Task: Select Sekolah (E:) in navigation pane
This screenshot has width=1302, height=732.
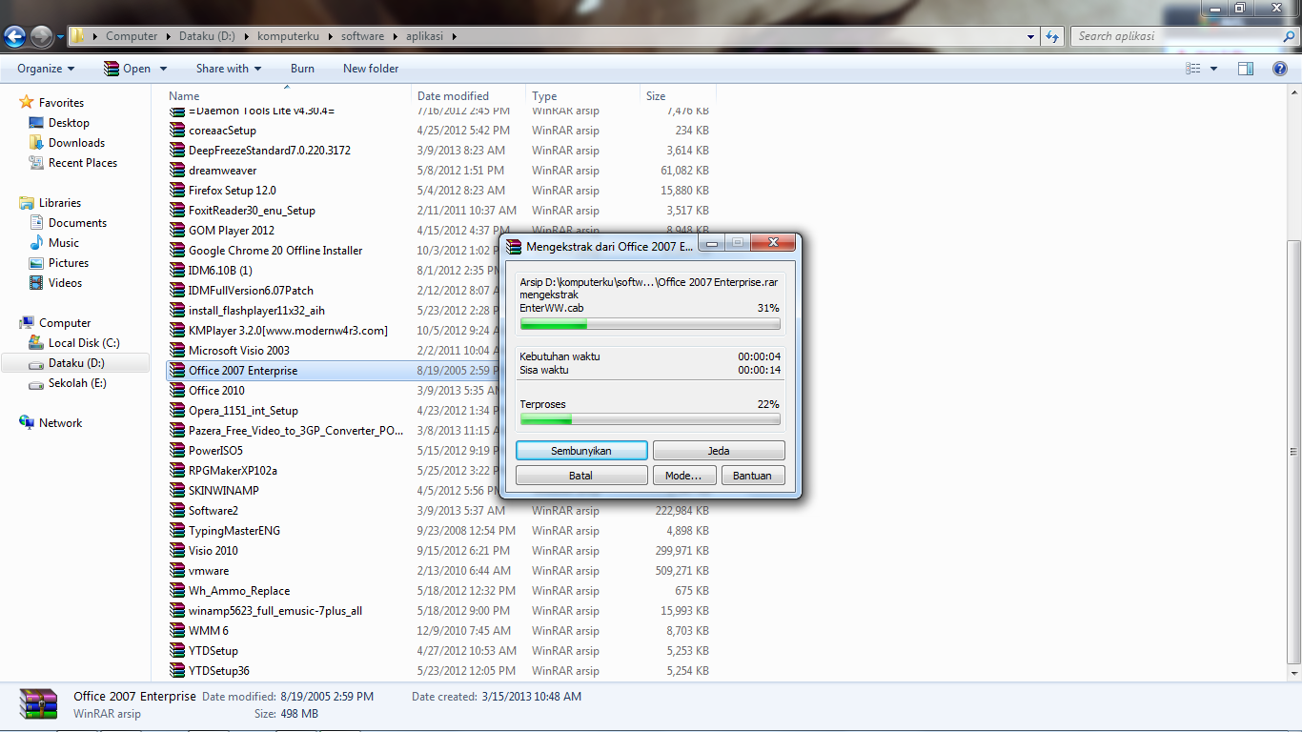Action: (77, 383)
